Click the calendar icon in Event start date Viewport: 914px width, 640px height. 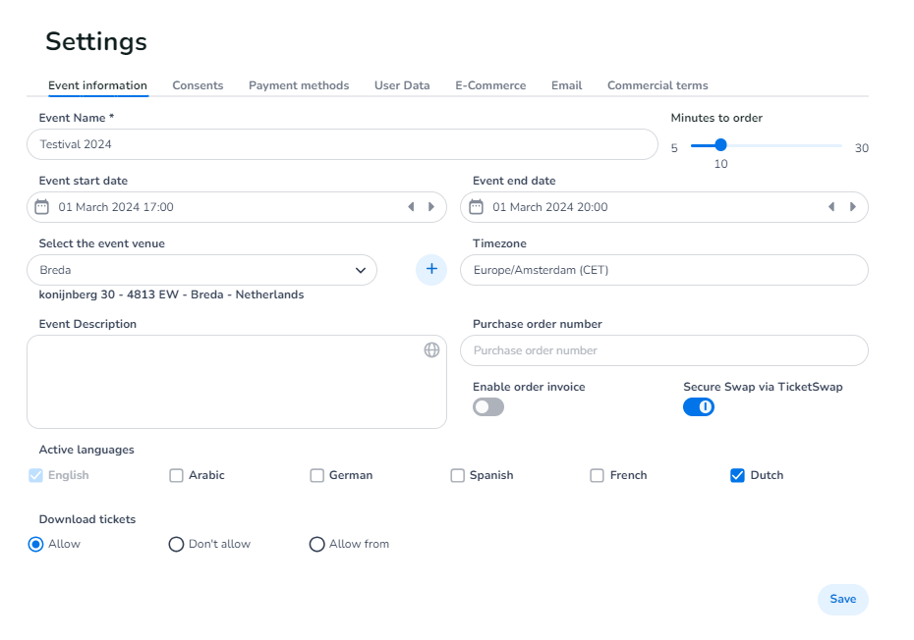(41, 207)
